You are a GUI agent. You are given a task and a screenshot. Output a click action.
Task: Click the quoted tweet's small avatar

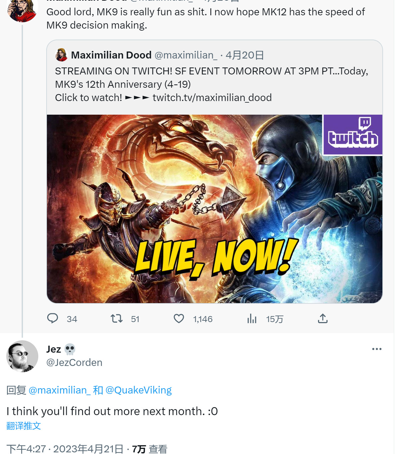tap(62, 55)
